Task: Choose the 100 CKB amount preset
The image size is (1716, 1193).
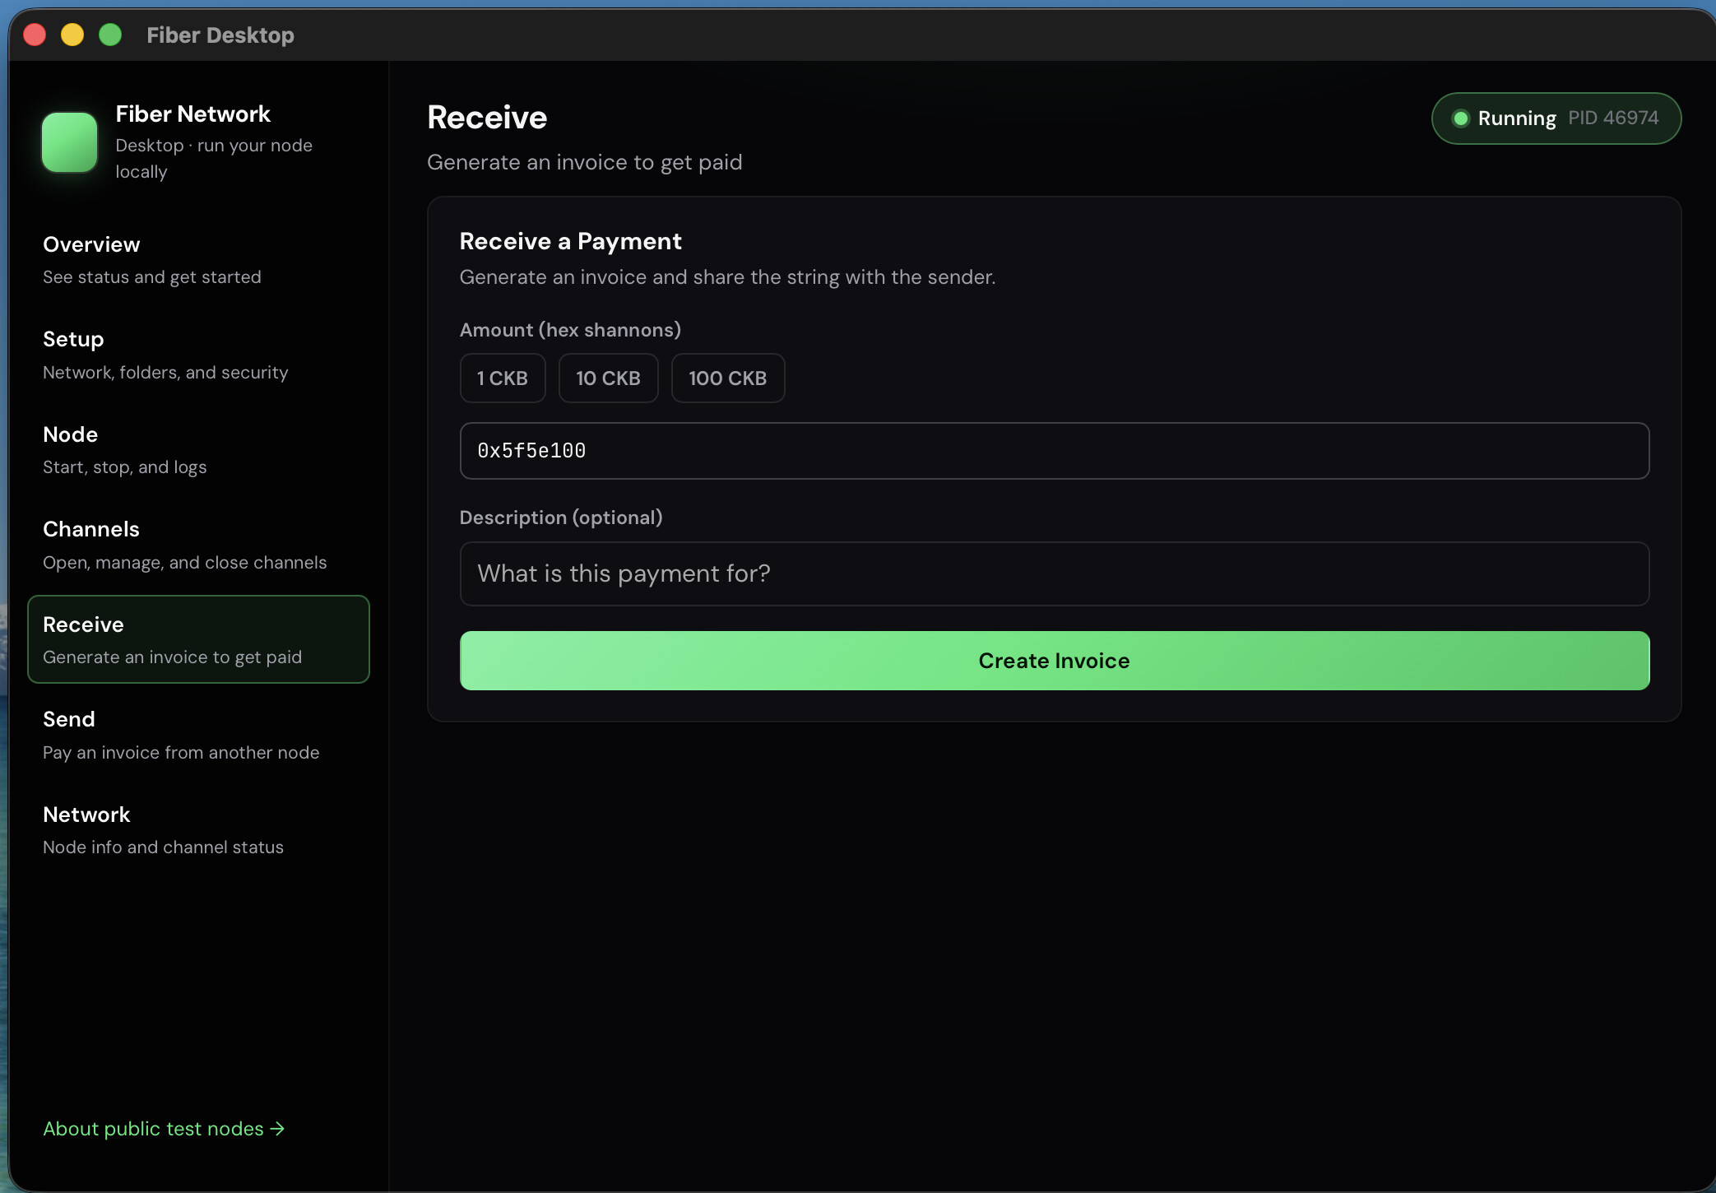Action: coord(728,378)
